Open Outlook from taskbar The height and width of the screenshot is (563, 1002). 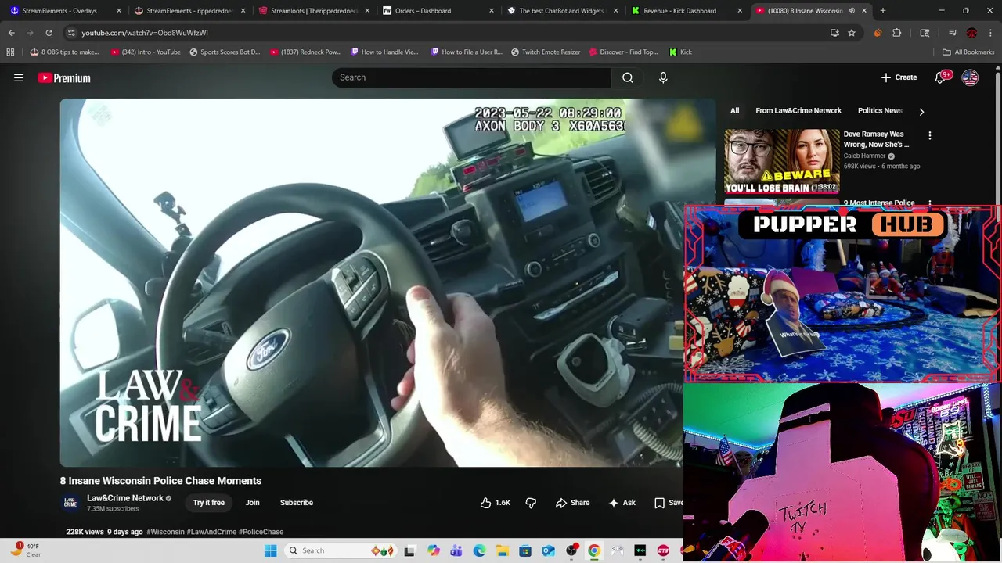click(548, 550)
